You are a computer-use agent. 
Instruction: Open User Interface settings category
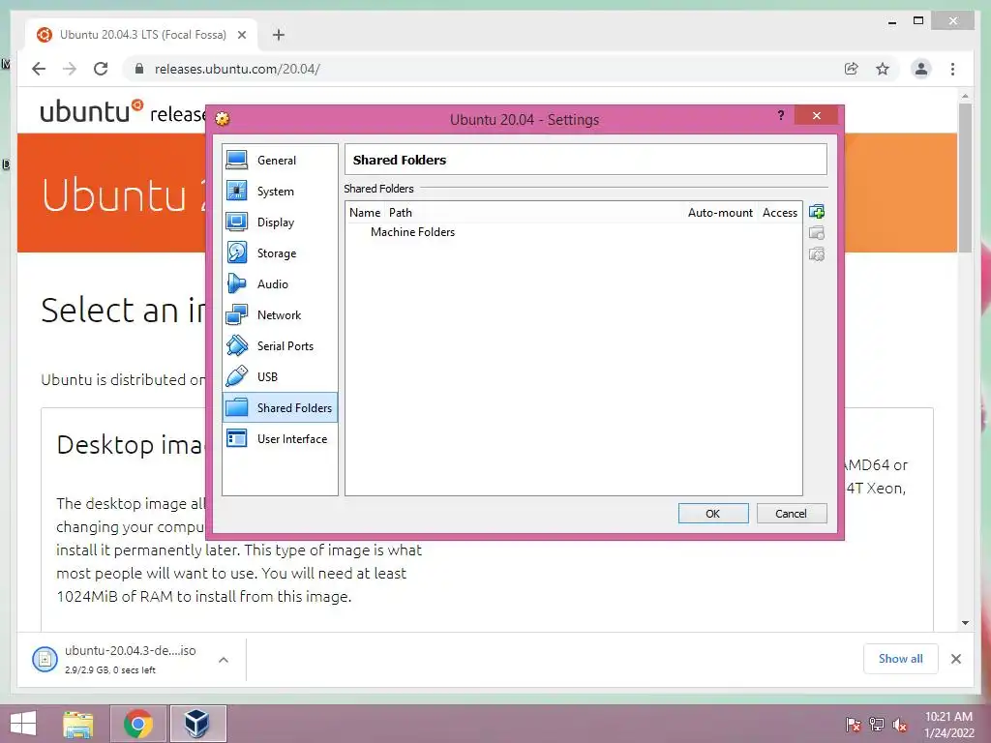click(280, 439)
